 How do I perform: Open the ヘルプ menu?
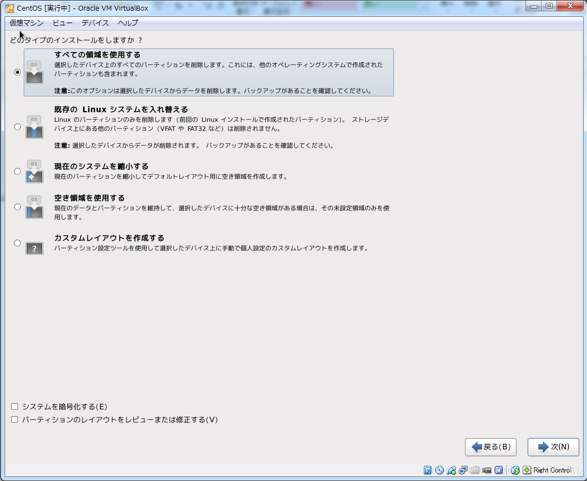pyautogui.click(x=128, y=23)
